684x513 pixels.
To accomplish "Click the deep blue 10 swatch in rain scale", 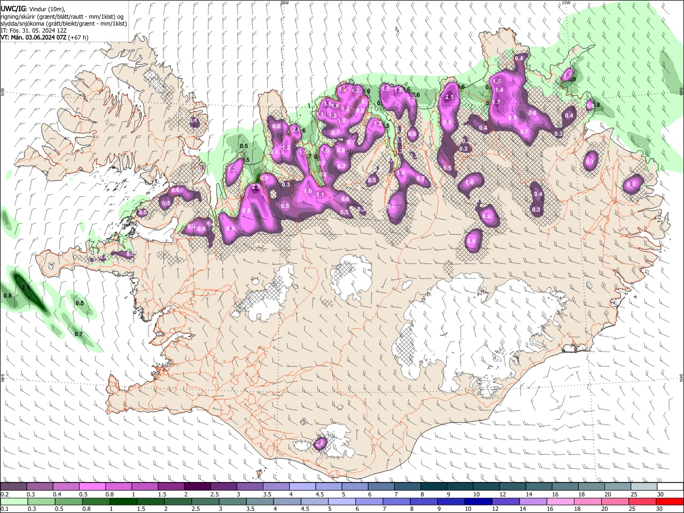I will (x=478, y=502).
